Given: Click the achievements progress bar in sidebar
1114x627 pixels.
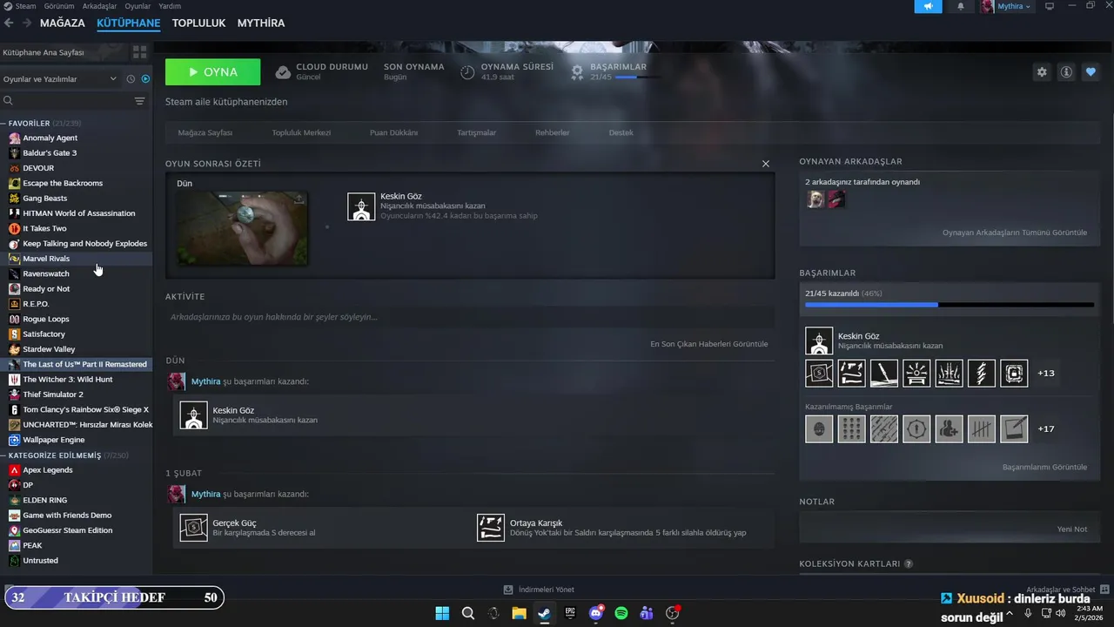Looking at the screenshot, I should pos(950,305).
